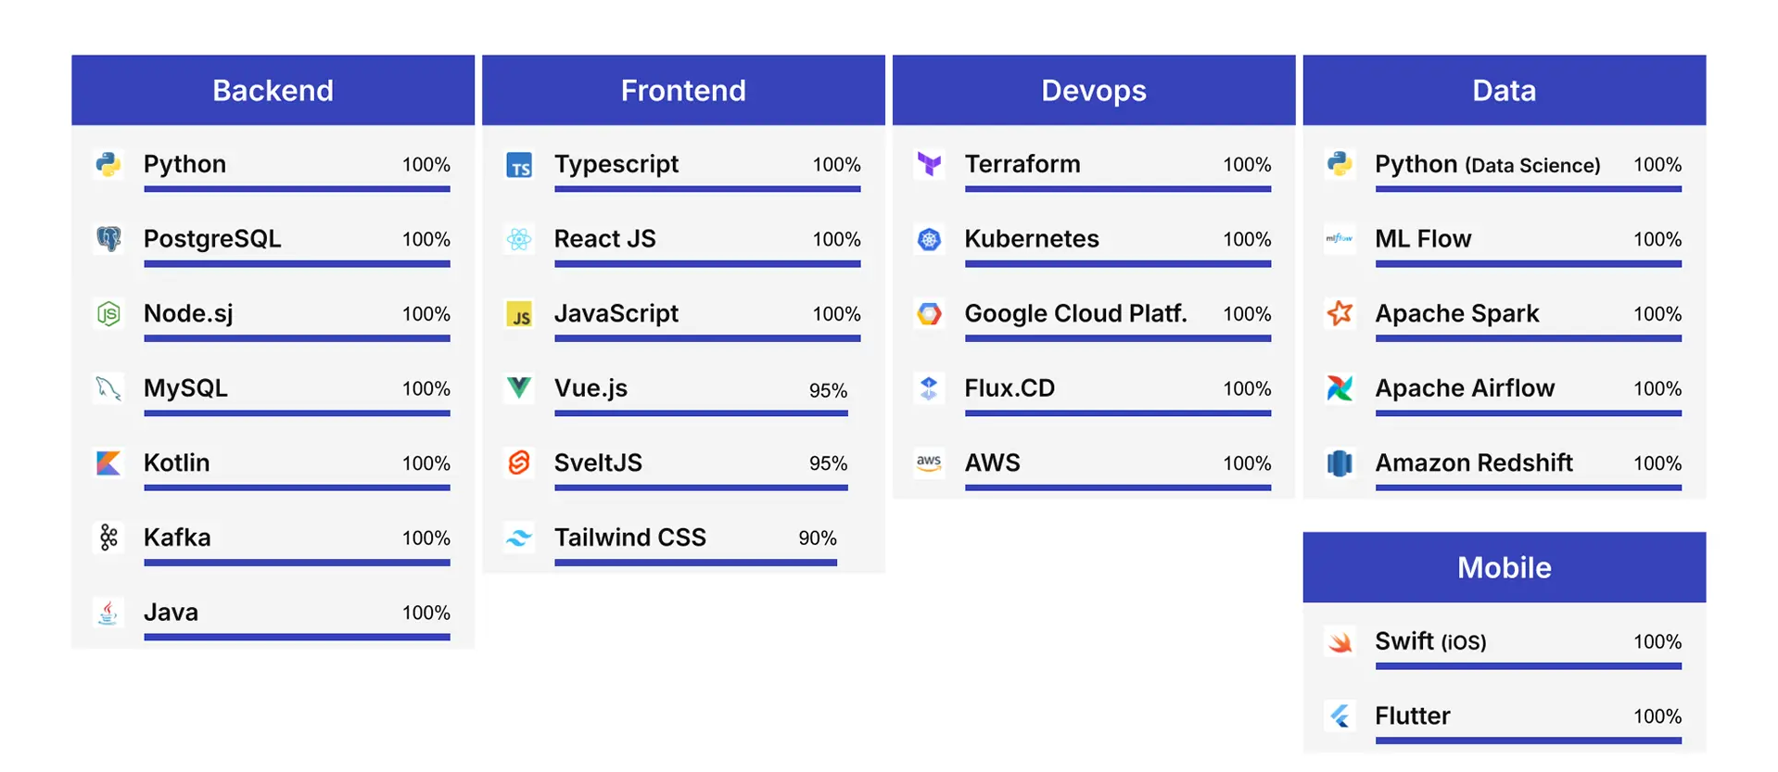Select the Mobile category header

pos(1505,567)
